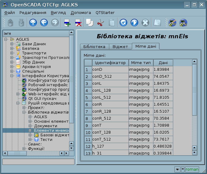Click the Qt GUI пускач icon

24,98
